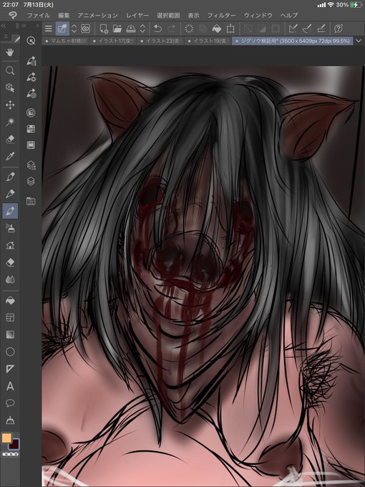Open the Clip Studio launcher icon in command bar
The image size is (365, 487).
pos(86,29)
